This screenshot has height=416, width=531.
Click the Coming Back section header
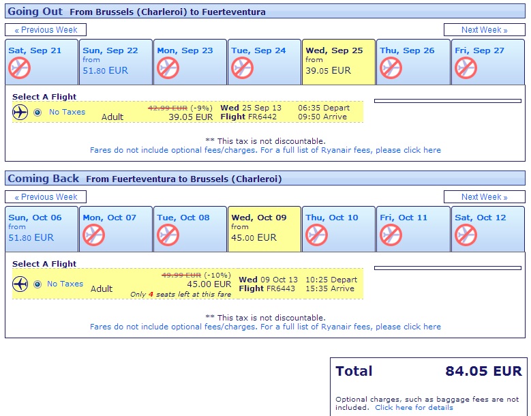coord(265,178)
